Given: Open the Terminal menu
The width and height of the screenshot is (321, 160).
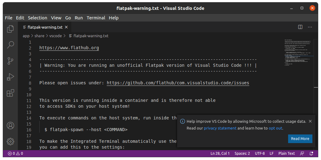Looking at the screenshot, I should coord(96,18).
